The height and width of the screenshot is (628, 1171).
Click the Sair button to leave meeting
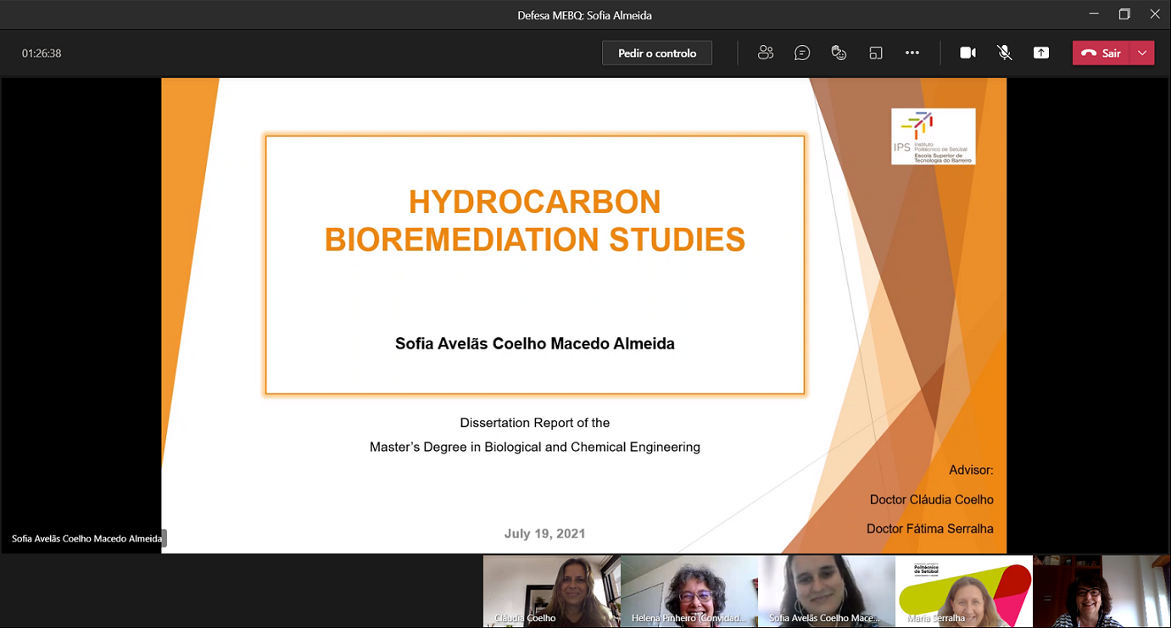click(x=1101, y=53)
